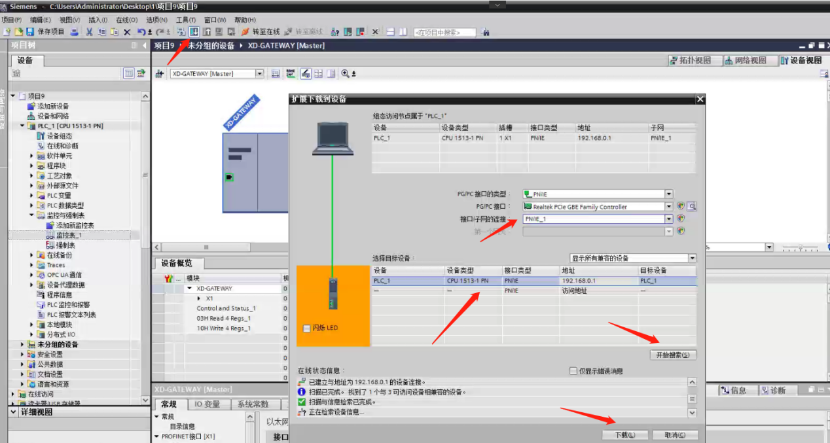This screenshot has height=443, width=830.
Task: Click the Paste icon in toolbar
Action: [x=115, y=31]
